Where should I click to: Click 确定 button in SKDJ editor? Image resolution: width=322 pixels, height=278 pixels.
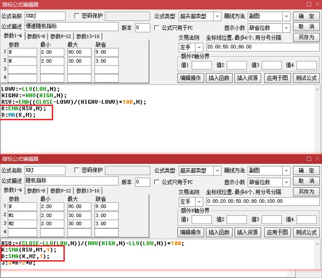pos(306,16)
